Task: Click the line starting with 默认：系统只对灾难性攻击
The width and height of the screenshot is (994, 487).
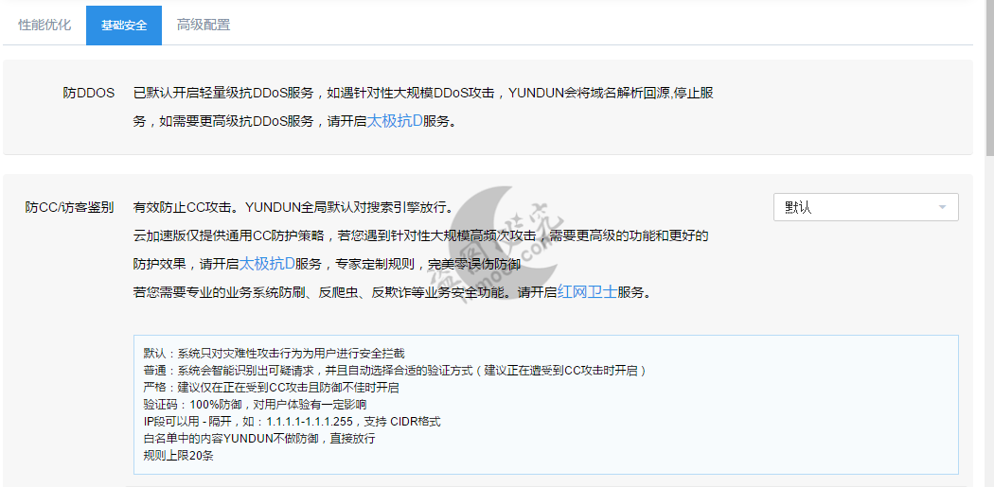Action: 274,353
